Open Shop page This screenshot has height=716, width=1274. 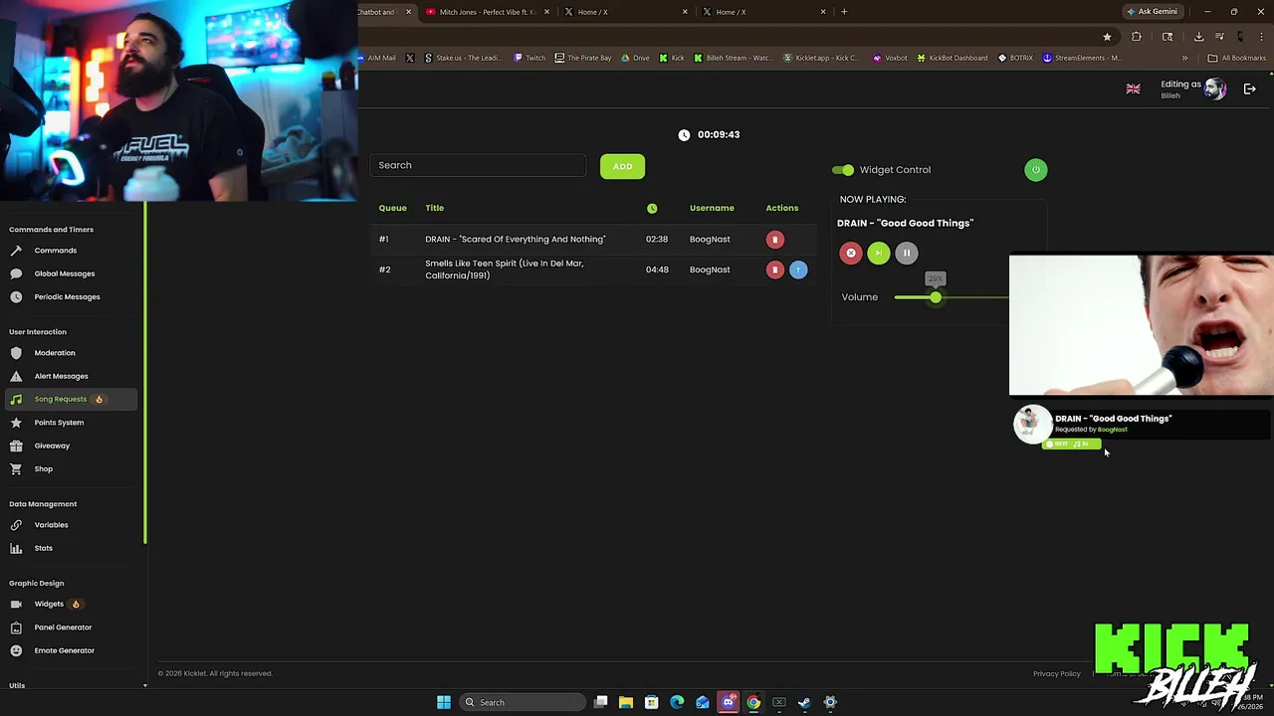pos(43,468)
